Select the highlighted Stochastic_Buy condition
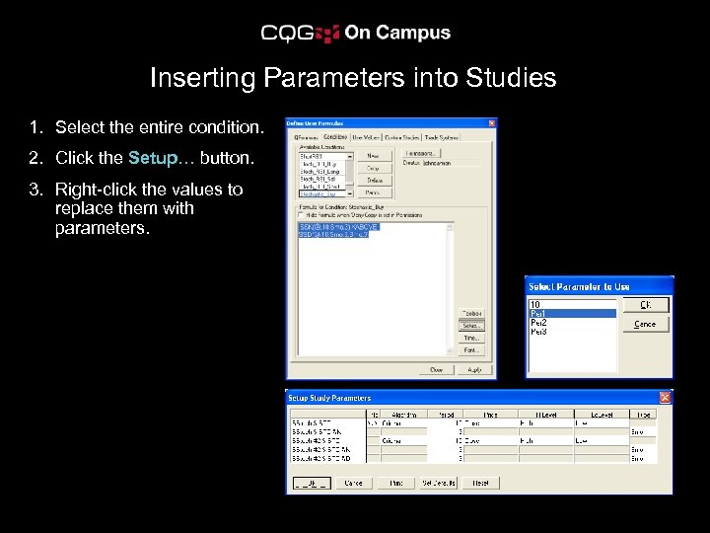710x533 pixels. 321,193
